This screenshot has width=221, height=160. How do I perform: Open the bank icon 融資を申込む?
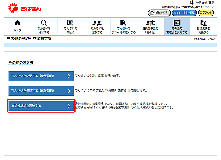[x=150, y=23]
